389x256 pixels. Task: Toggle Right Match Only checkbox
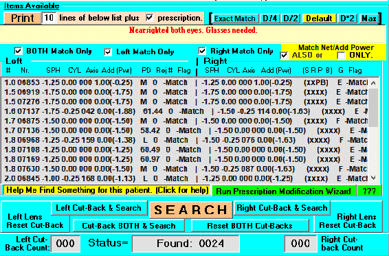pyautogui.click(x=202, y=51)
